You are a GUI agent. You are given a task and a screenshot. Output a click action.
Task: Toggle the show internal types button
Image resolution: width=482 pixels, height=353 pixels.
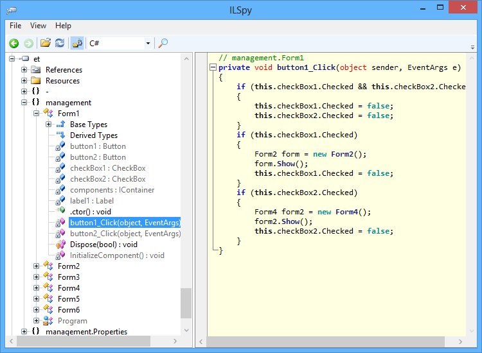coord(77,43)
